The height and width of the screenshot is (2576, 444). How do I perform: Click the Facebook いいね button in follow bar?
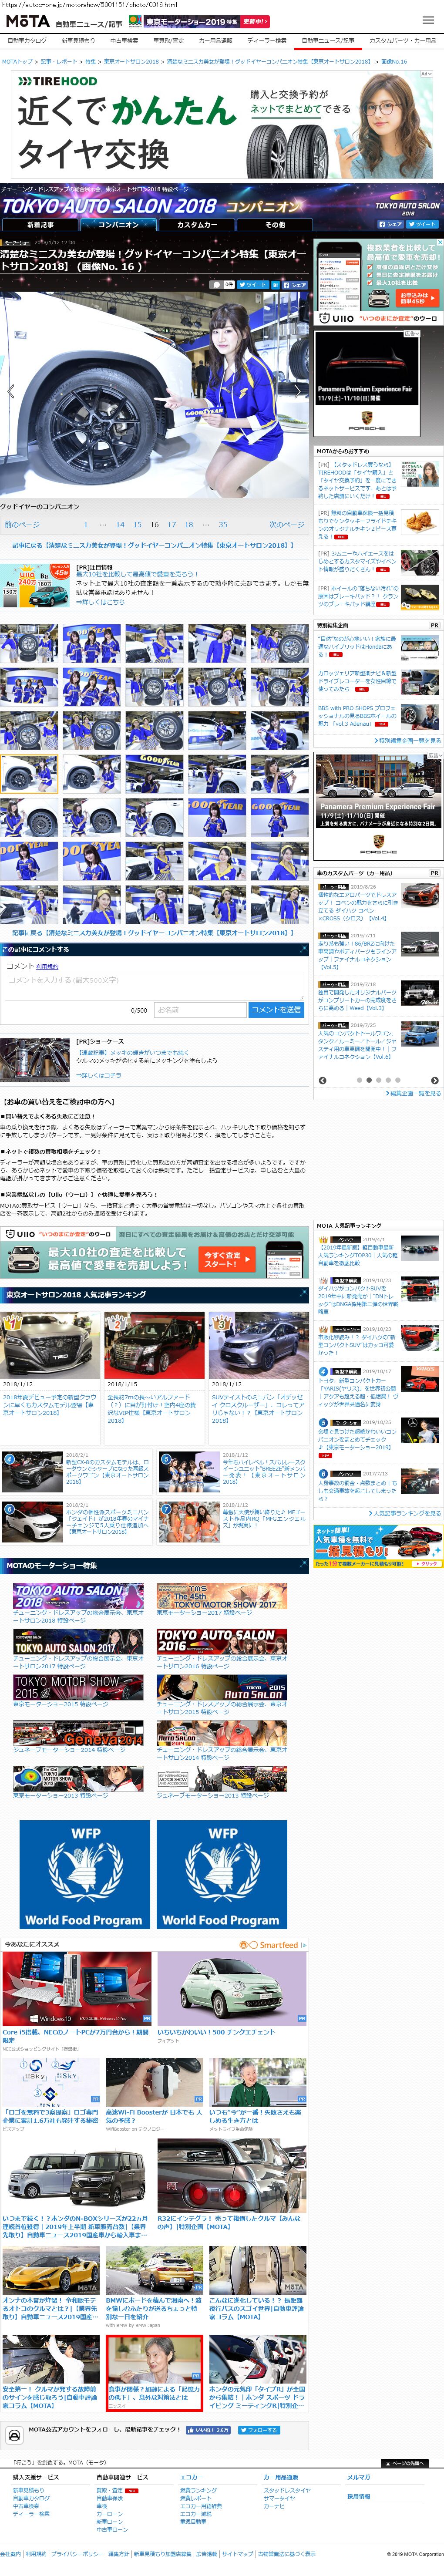[207, 2430]
